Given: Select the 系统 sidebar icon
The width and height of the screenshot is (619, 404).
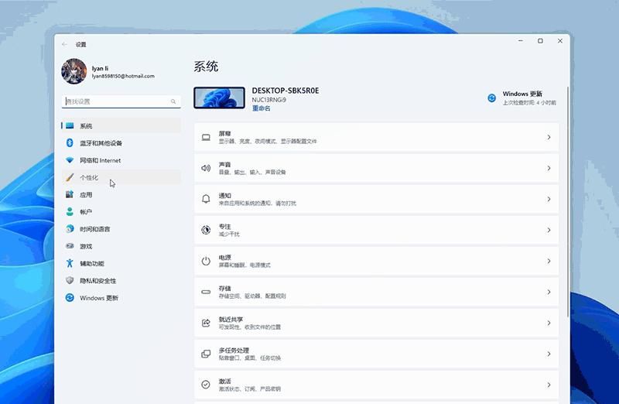Looking at the screenshot, I should 70,125.
